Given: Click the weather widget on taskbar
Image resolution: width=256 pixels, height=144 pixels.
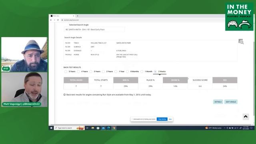Looking at the screenshot, I should [x=213, y=128].
